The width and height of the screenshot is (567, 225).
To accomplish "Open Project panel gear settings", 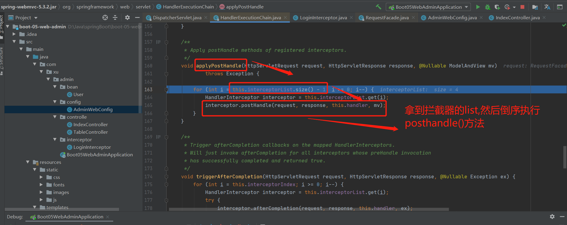I will (127, 17).
